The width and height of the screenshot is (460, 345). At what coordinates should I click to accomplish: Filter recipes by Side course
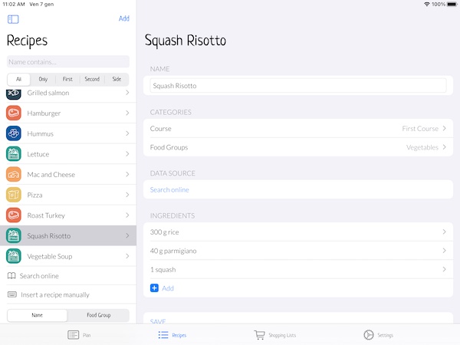pyautogui.click(x=117, y=79)
